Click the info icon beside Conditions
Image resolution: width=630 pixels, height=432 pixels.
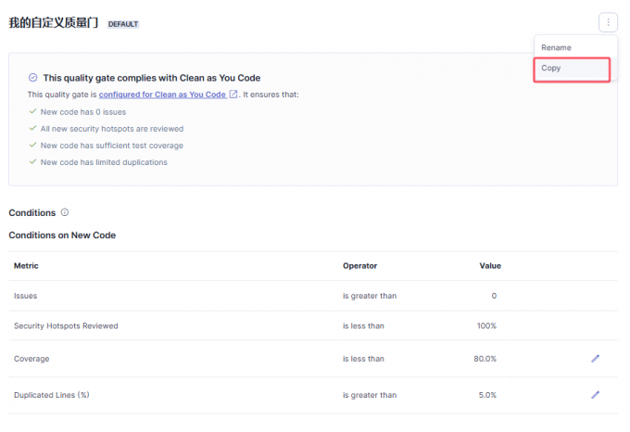(64, 212)
